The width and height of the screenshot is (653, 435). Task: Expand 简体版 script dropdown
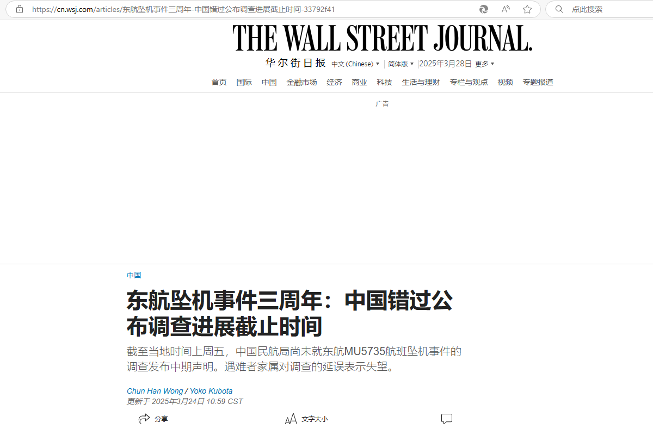point(401,64)
